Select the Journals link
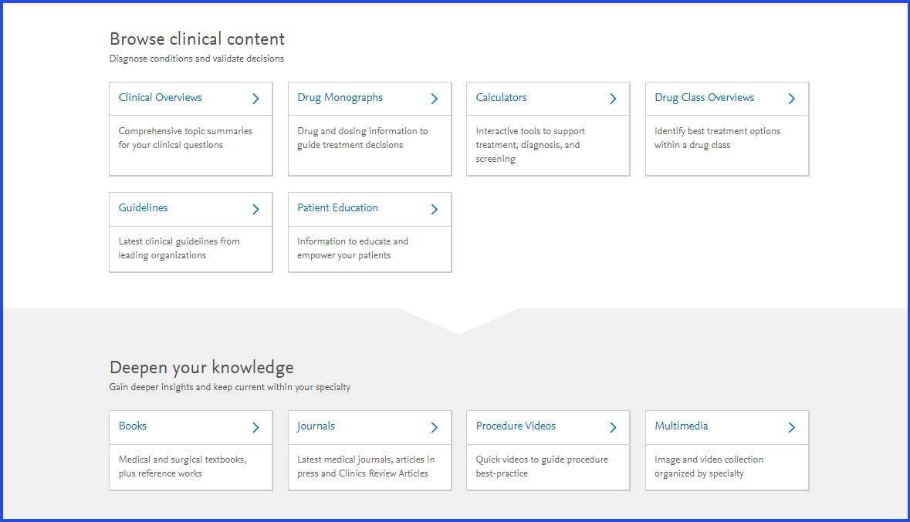 (316, 426)
